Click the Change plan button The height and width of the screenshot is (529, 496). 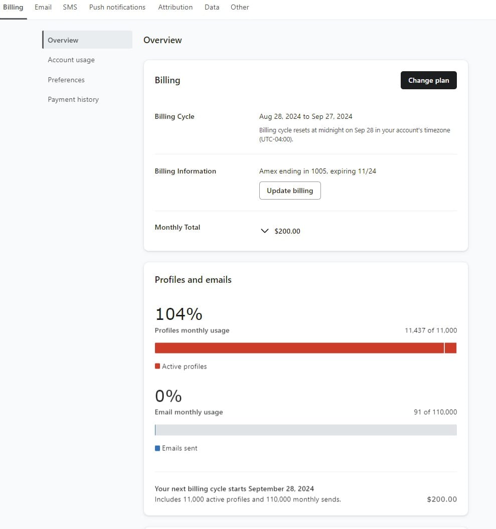428,80
